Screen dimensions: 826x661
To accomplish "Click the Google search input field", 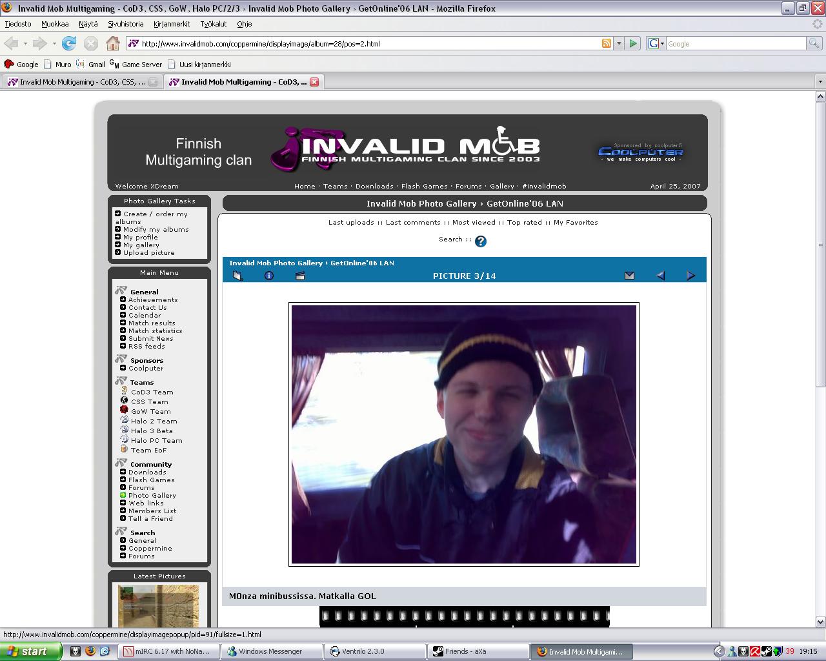I will 736,43.
